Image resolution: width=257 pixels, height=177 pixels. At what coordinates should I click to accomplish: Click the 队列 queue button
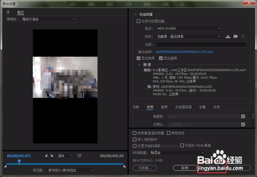tap(184, 168)
